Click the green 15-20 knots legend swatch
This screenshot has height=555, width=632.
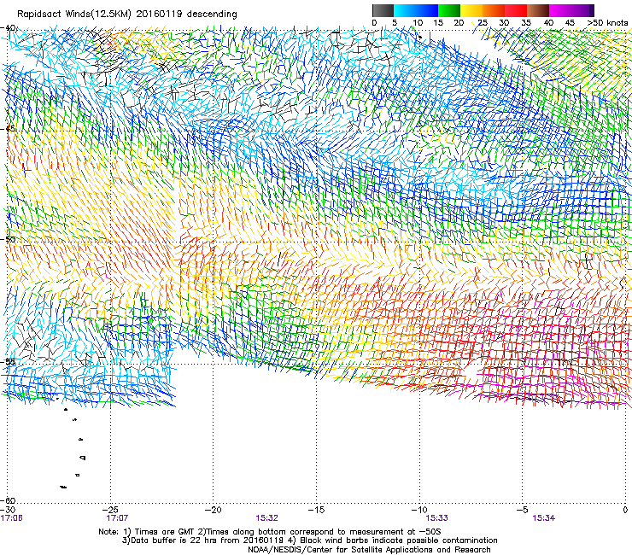(449, 10)
